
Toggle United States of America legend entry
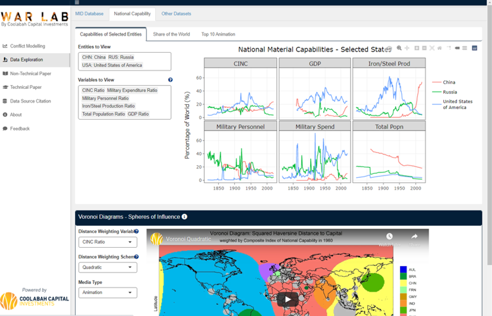pyautogui.click(x=456, y=104)
